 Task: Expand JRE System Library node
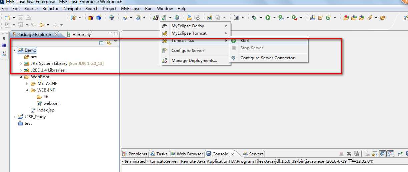click(x=21, y=64)
